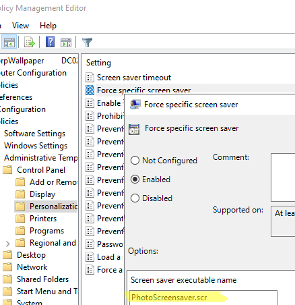Click the Load a policy setting icon
The width and height of the screenshot is (295, 305).
90,257
